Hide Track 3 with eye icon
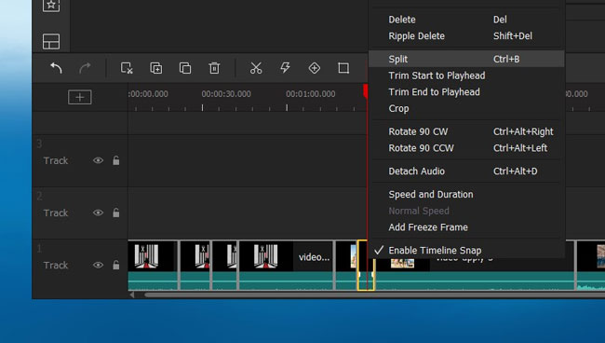Image resolution: width=605 pixels, height=343 pixels. (98, 160)
